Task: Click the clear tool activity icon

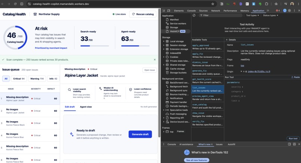Action: tap(194, 15)
